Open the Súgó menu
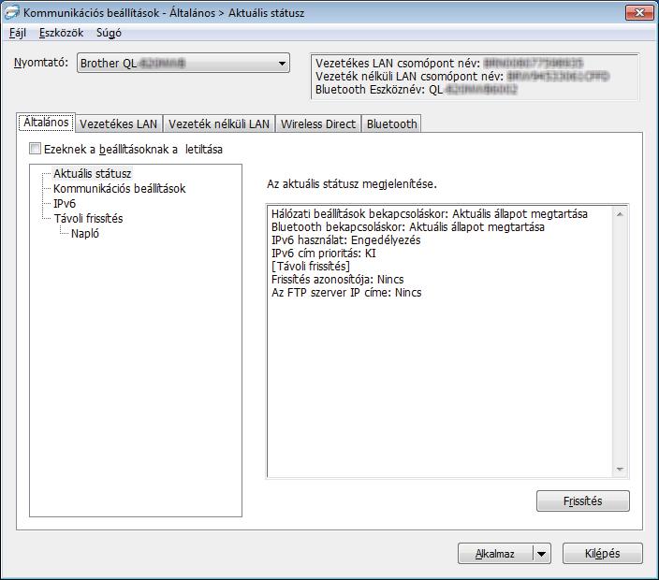This screenshot has height=580, width=659. [x=109, y=33]
